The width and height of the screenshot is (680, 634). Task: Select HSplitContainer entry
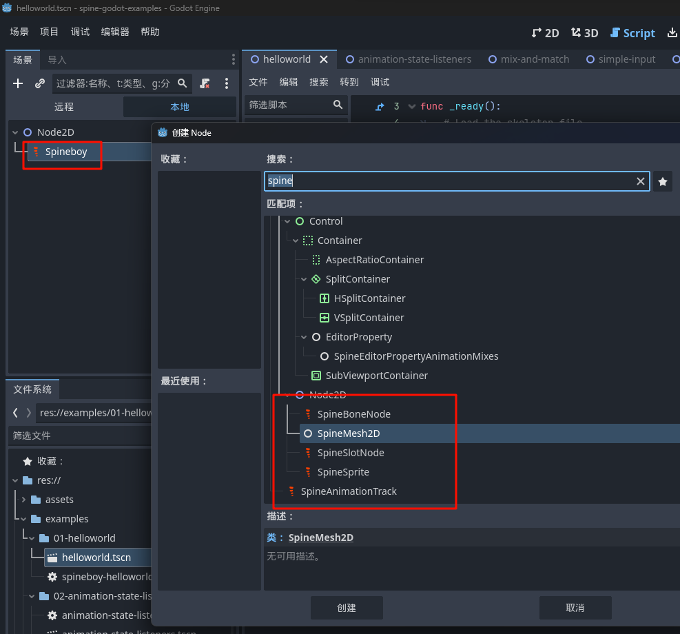(x=369, y=298)
